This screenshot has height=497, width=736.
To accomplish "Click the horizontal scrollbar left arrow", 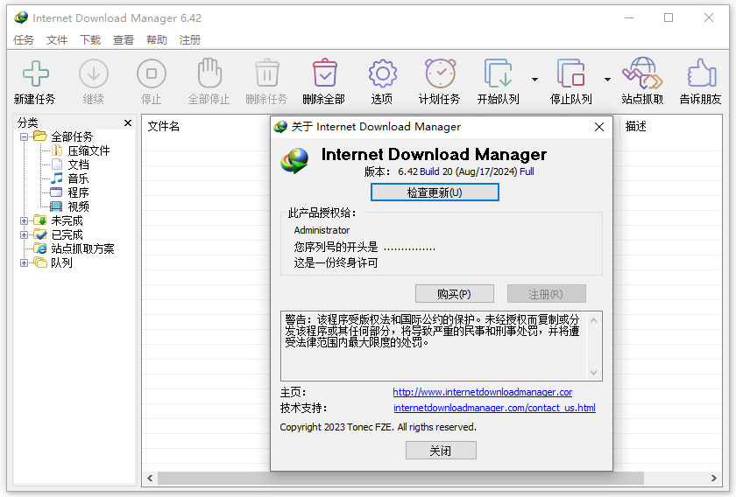I will coord(150,479).
